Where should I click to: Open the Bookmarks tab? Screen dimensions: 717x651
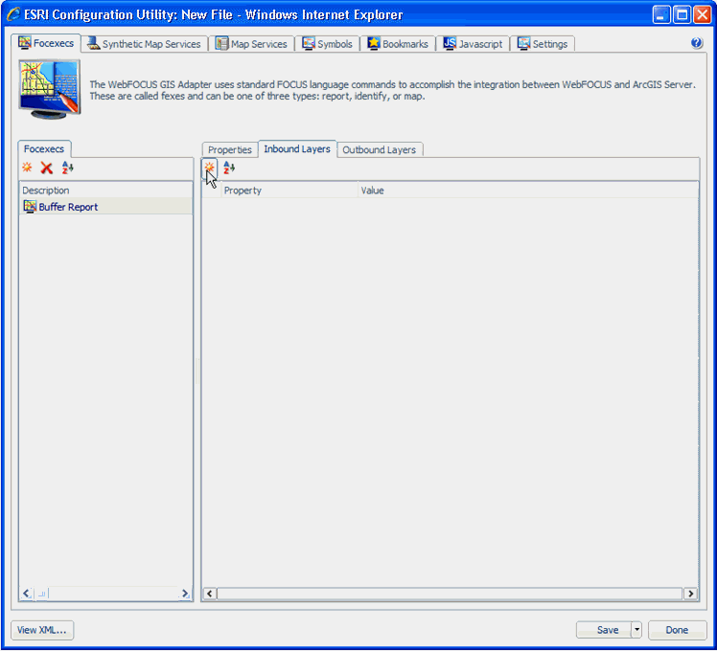pos(398,44)
